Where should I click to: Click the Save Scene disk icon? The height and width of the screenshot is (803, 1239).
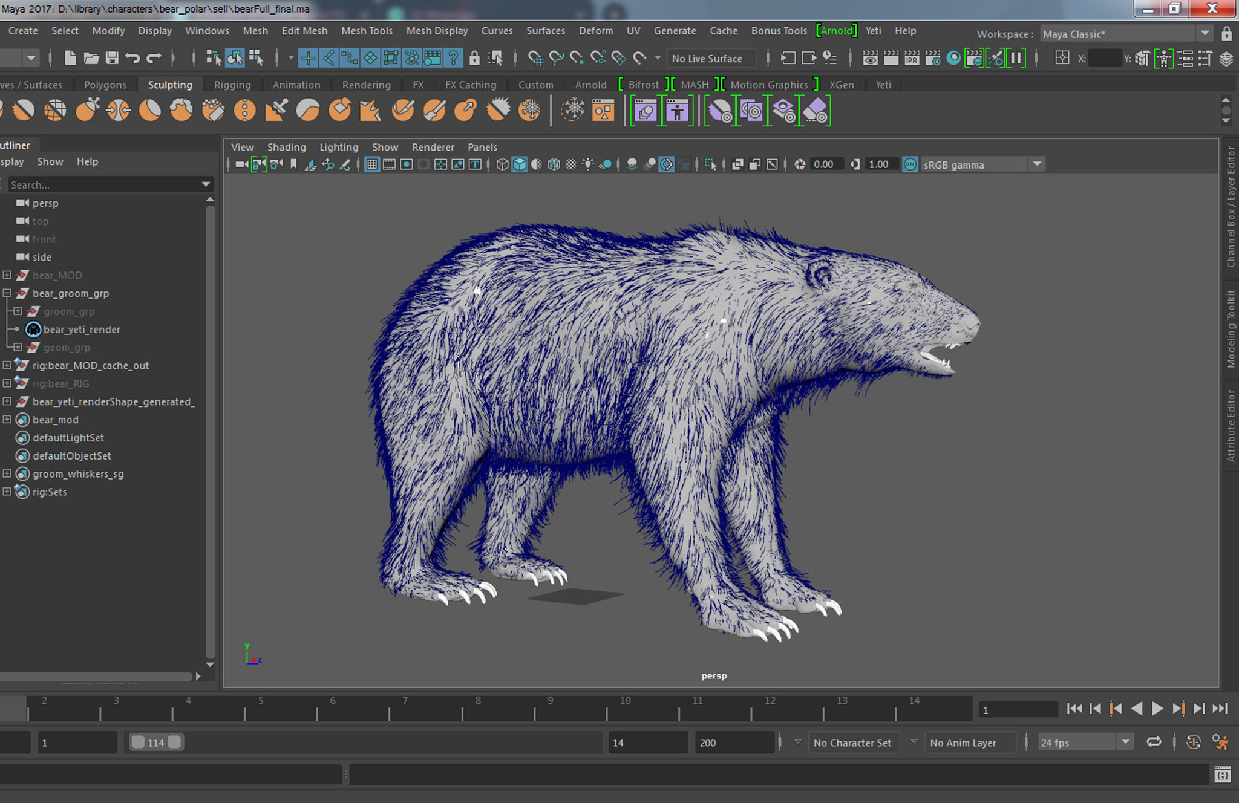pos(111,58)
